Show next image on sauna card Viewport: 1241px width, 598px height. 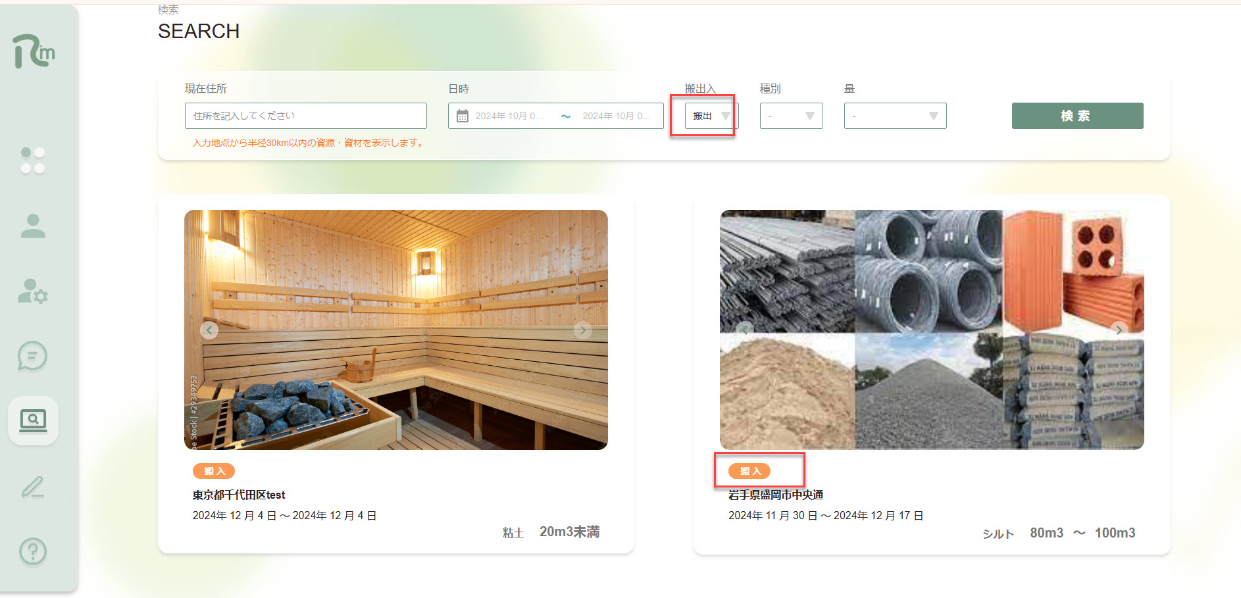click(583, 330)
